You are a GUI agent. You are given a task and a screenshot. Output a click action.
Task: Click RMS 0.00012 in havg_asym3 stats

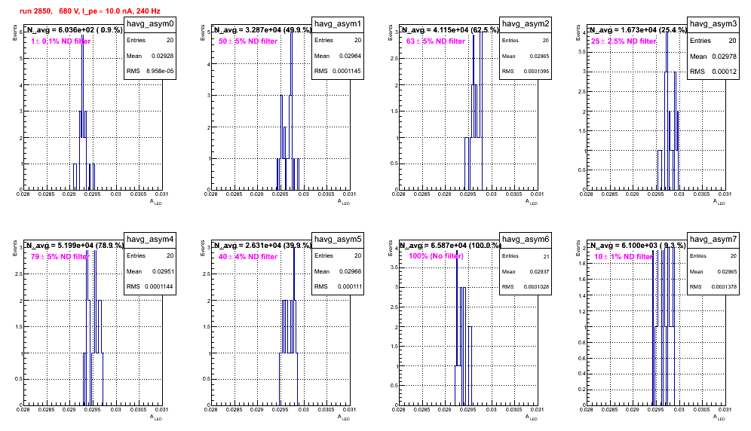tap(713, 71)
